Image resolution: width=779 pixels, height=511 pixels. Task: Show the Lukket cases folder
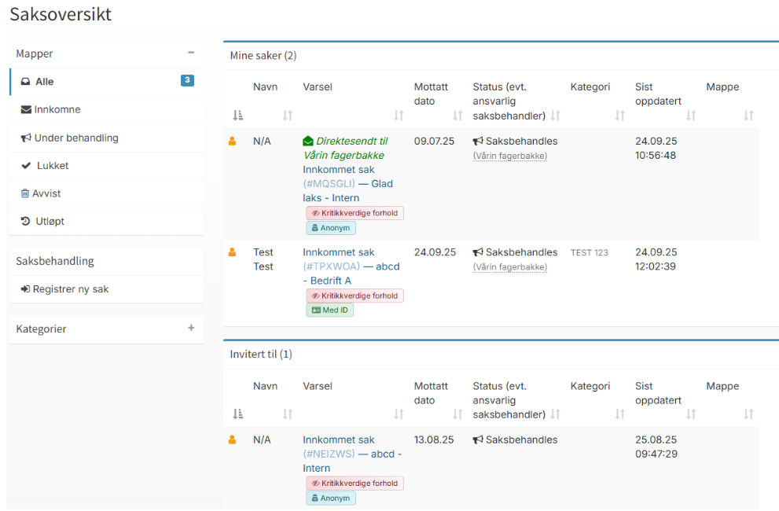pos(53,166)
